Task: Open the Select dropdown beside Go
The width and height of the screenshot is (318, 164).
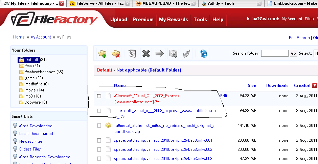Action: tap(316, 53)
